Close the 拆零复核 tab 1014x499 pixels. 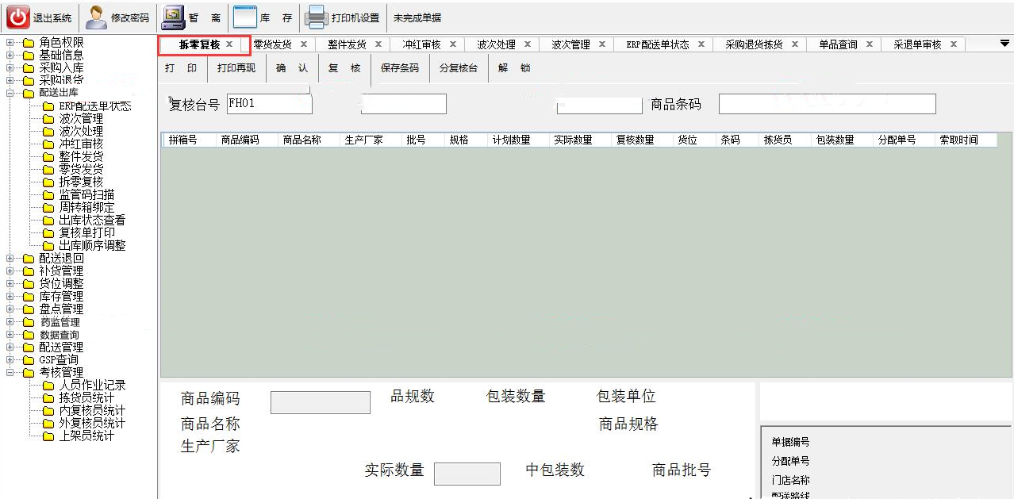pos(229,44)
